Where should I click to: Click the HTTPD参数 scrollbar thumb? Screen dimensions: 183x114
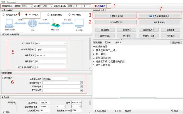pos(90,49)
